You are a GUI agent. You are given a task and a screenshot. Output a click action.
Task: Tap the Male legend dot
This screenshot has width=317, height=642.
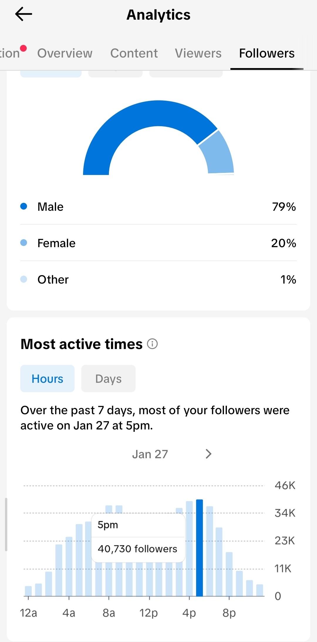tap(24, 206)
